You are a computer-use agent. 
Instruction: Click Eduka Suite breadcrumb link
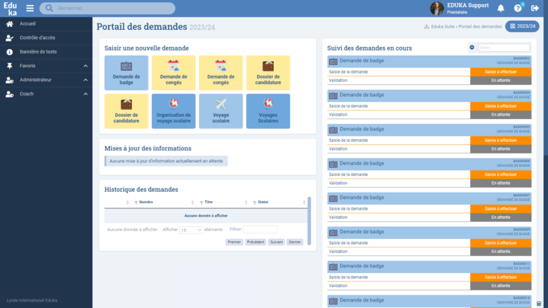[442, 26]
